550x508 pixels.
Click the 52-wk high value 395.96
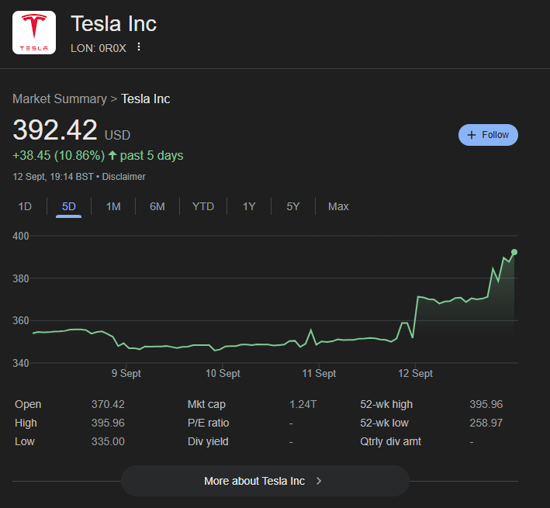(x=486, y=404)
